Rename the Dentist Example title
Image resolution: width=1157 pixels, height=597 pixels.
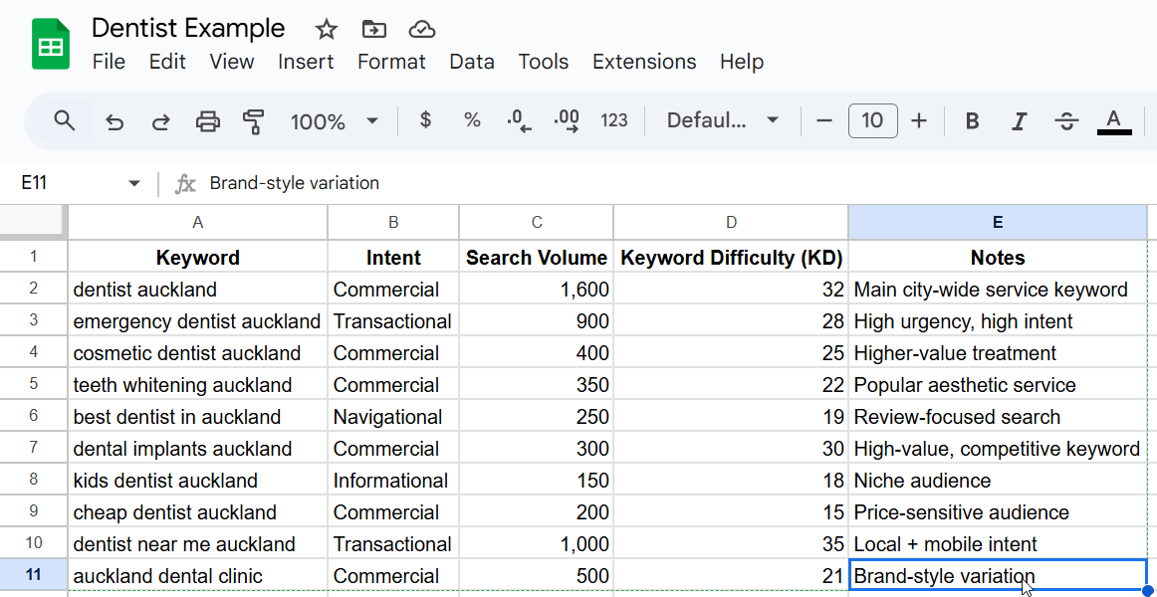click(x=188, y=29)
